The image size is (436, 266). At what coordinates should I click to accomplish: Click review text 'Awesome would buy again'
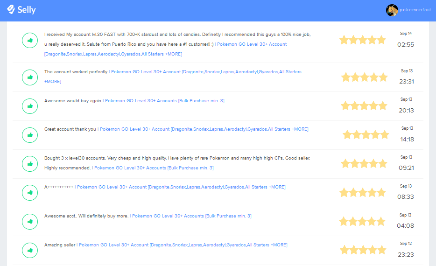pos(72,101)
